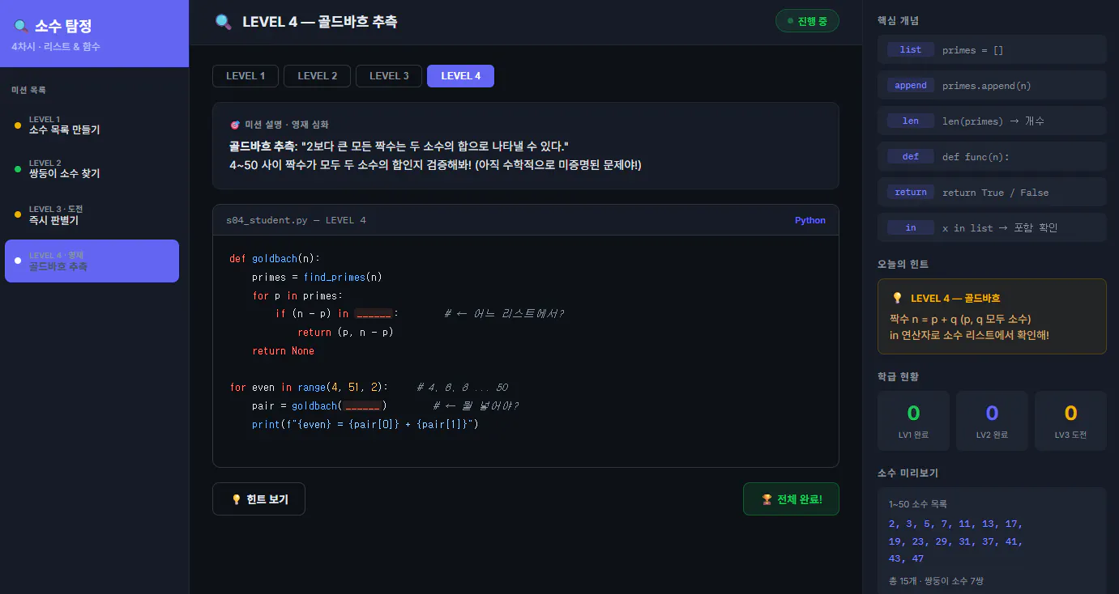The height and width of the screenshot is (594, 1119).
Task: Click the text 'return True / False'
Action: (x=995, y=193)
